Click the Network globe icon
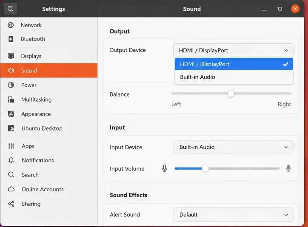Viewport: 308px width, 227px height. tap(11, 25)
